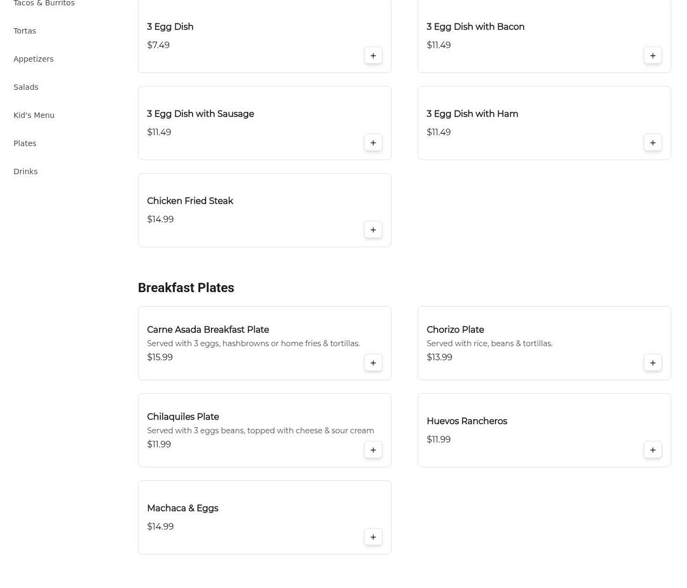View Carne Asada Breakfast Plate details
This screenshot has height=588, width=687.
(208, 330)
